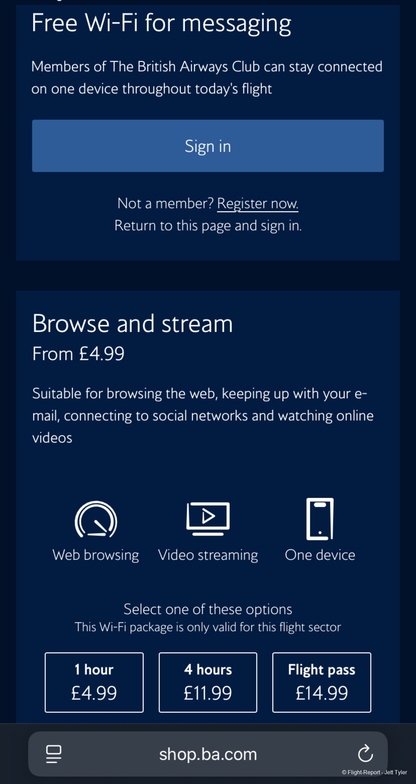The width and height of the screenshot is (416, 784).
Task: Reload the page with the refresh icon
Action: [x=365, y=753]
